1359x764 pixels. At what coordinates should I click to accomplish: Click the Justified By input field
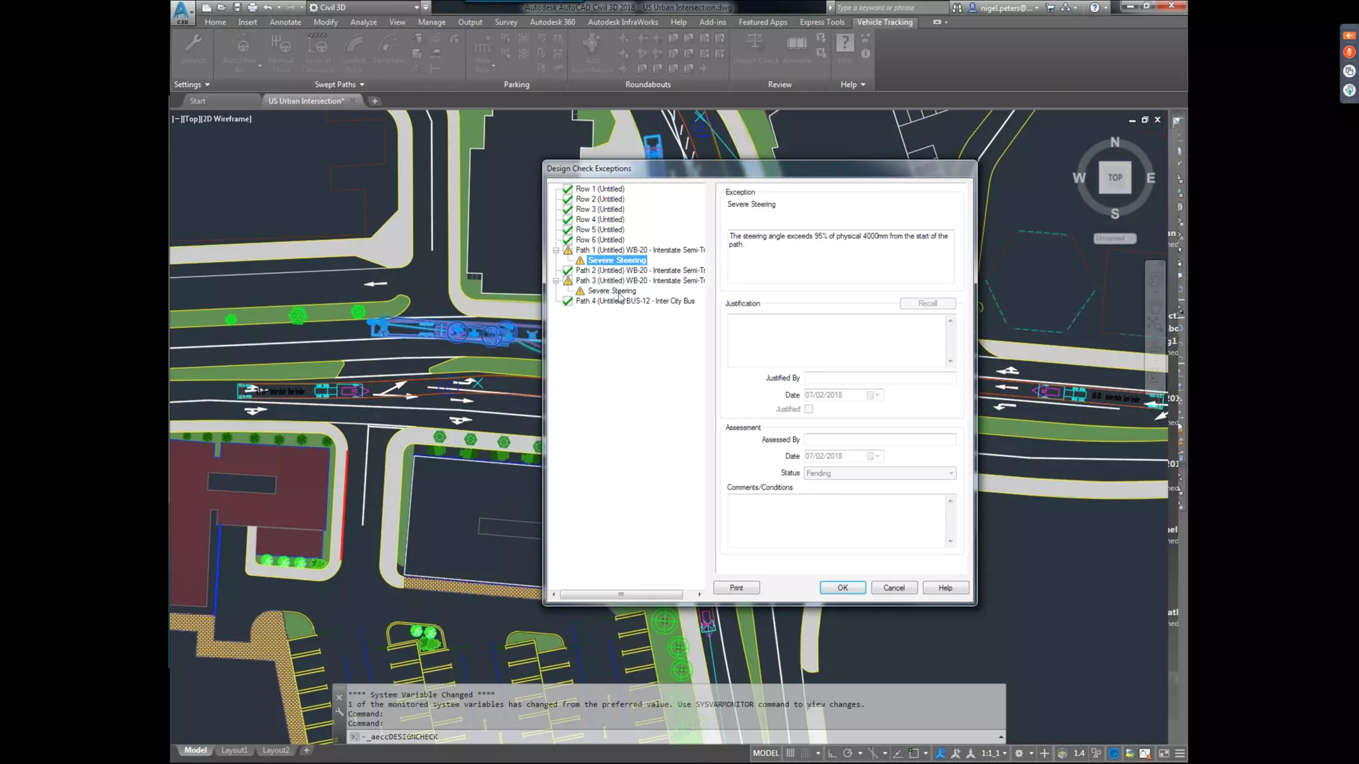[879, 378]
